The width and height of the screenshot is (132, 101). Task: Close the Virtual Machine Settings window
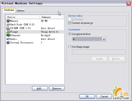[x=129, y=3]
